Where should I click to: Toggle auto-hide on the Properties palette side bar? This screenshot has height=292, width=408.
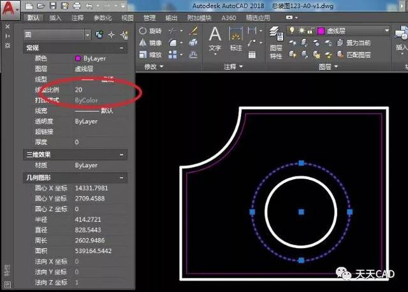pos(8,36)
